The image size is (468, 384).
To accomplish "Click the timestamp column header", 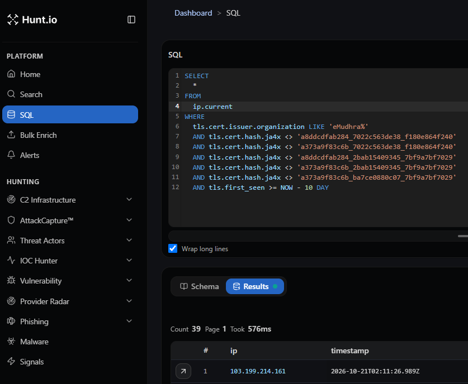I will [x=350, y=351].
